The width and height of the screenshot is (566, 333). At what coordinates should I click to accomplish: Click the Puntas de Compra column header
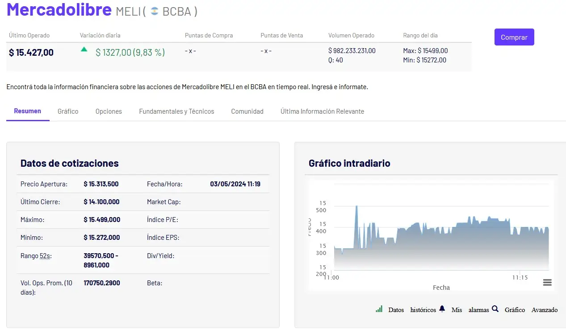pos(209,35)
